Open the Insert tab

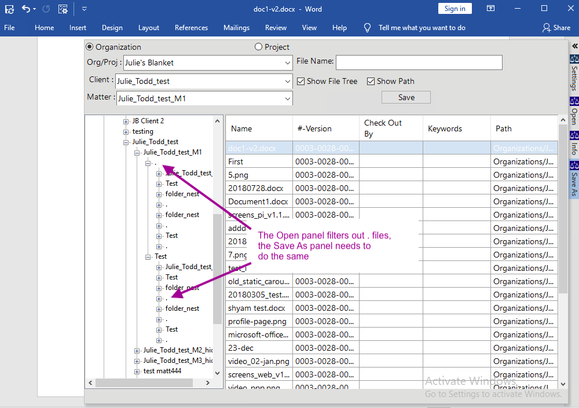pyautogui.click(x=78, y=28)
